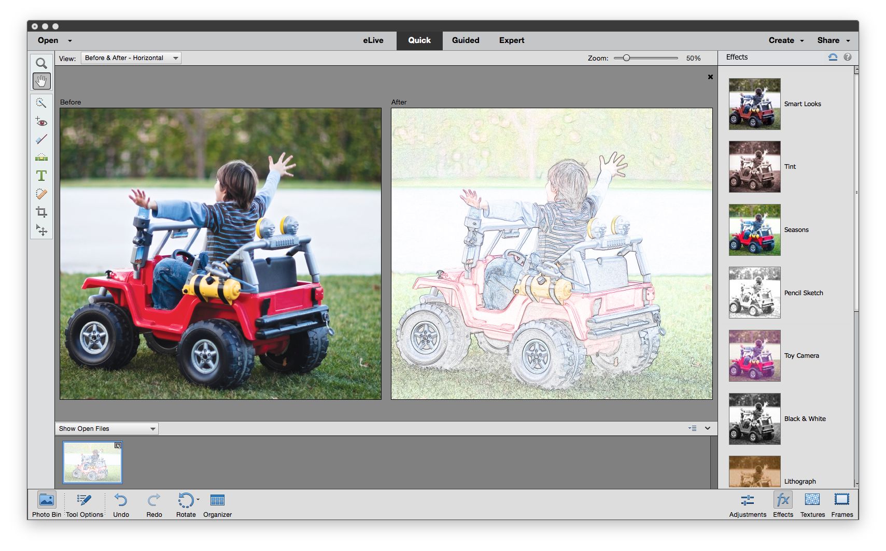Viewport: 886px width, 551px height.
Task: Reset the applied effect in Effects panel
Action: (x=833, y=57)
